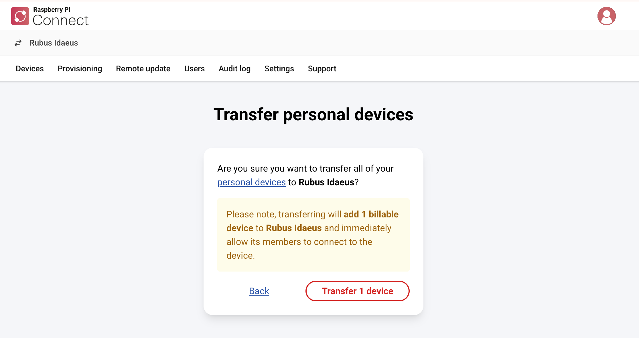Image resolution: width=639 pixels, height=338 pixels.
Task: Open the Devices tab
Action: click(x=29, y=68)
